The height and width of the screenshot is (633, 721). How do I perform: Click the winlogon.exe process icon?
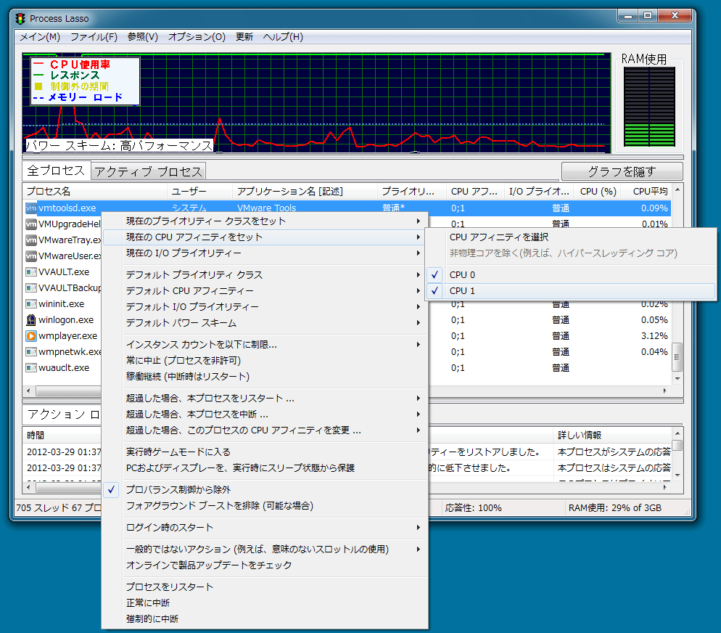30,319
